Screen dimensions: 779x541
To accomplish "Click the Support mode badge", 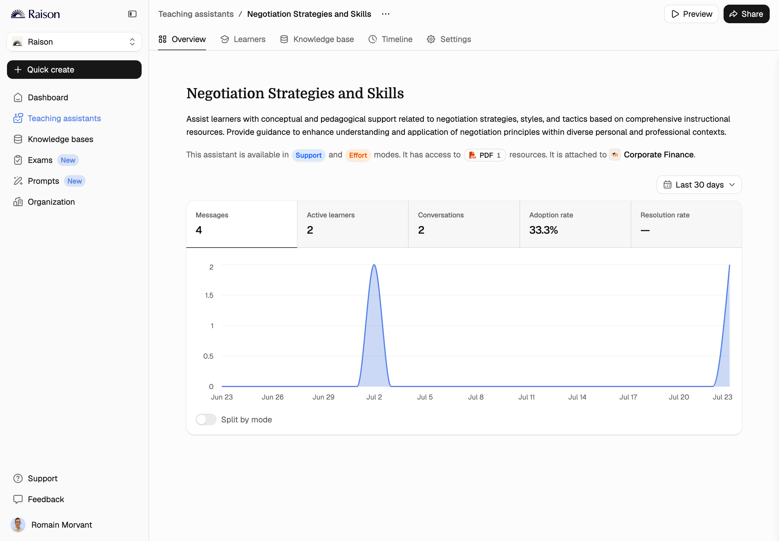I will [309, 155].
